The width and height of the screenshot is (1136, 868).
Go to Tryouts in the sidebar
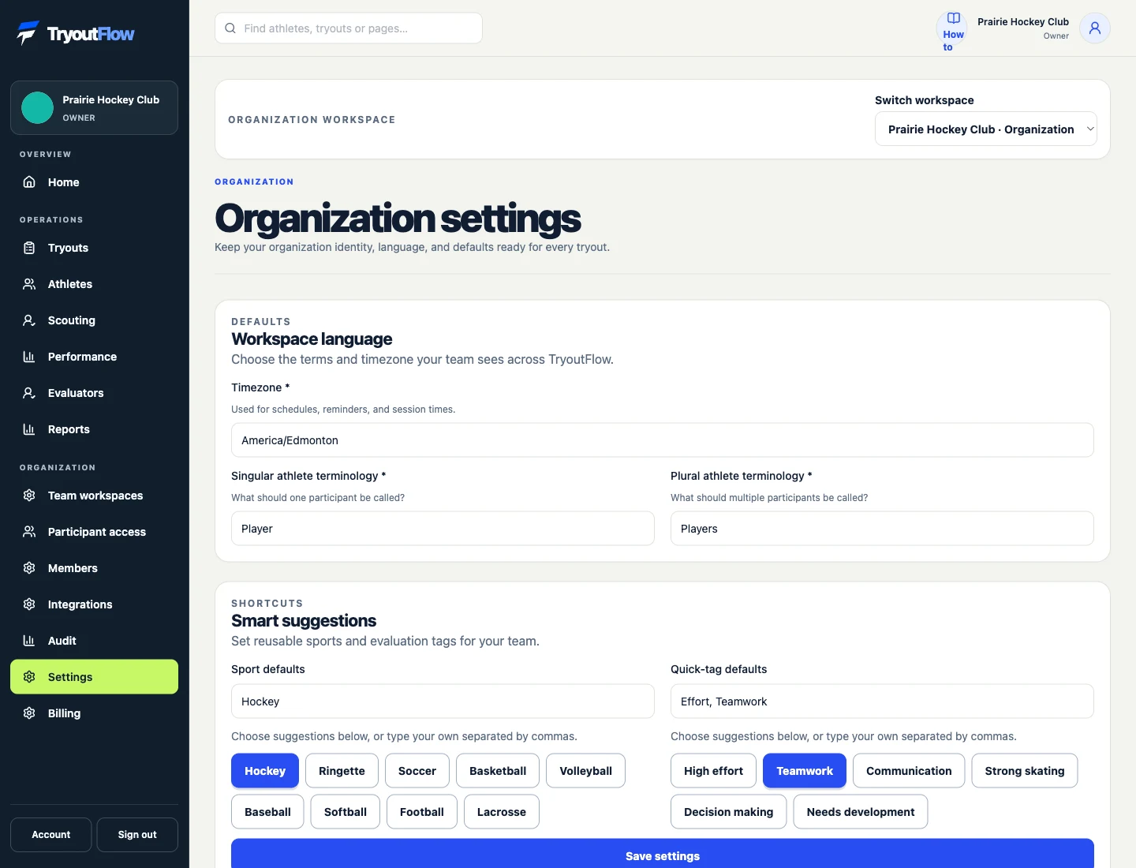[94, 248]
